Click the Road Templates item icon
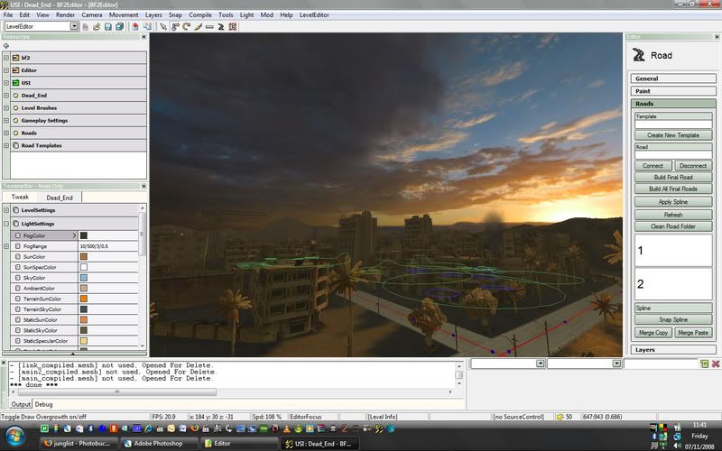Image resolution: width=722 pixels, height=451 pixels. [15, 145]
